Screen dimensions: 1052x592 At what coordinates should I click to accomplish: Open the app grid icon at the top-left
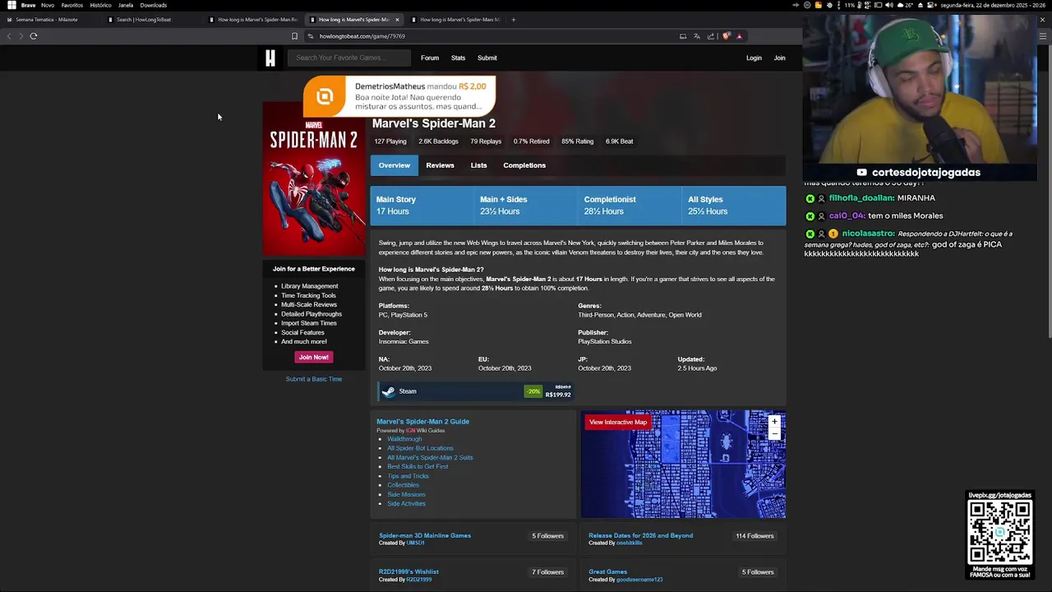click(11, 5)
